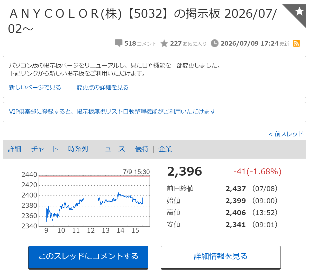
Task: Click the 前日終値 value 2,437
Action: [236, 189]
